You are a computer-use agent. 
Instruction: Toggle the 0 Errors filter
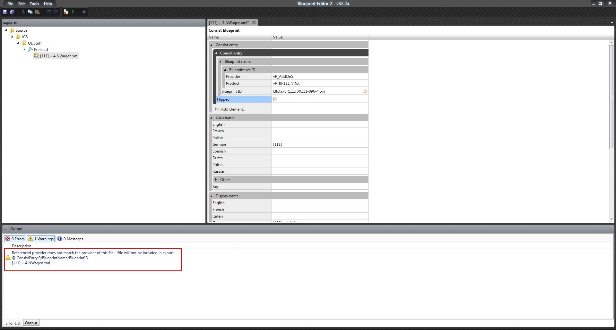tap(15, 239)
